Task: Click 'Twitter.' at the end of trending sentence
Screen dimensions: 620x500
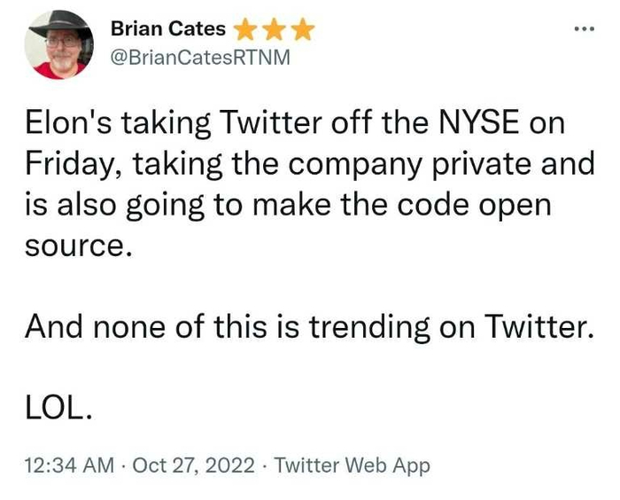Action: coord(539,327)
